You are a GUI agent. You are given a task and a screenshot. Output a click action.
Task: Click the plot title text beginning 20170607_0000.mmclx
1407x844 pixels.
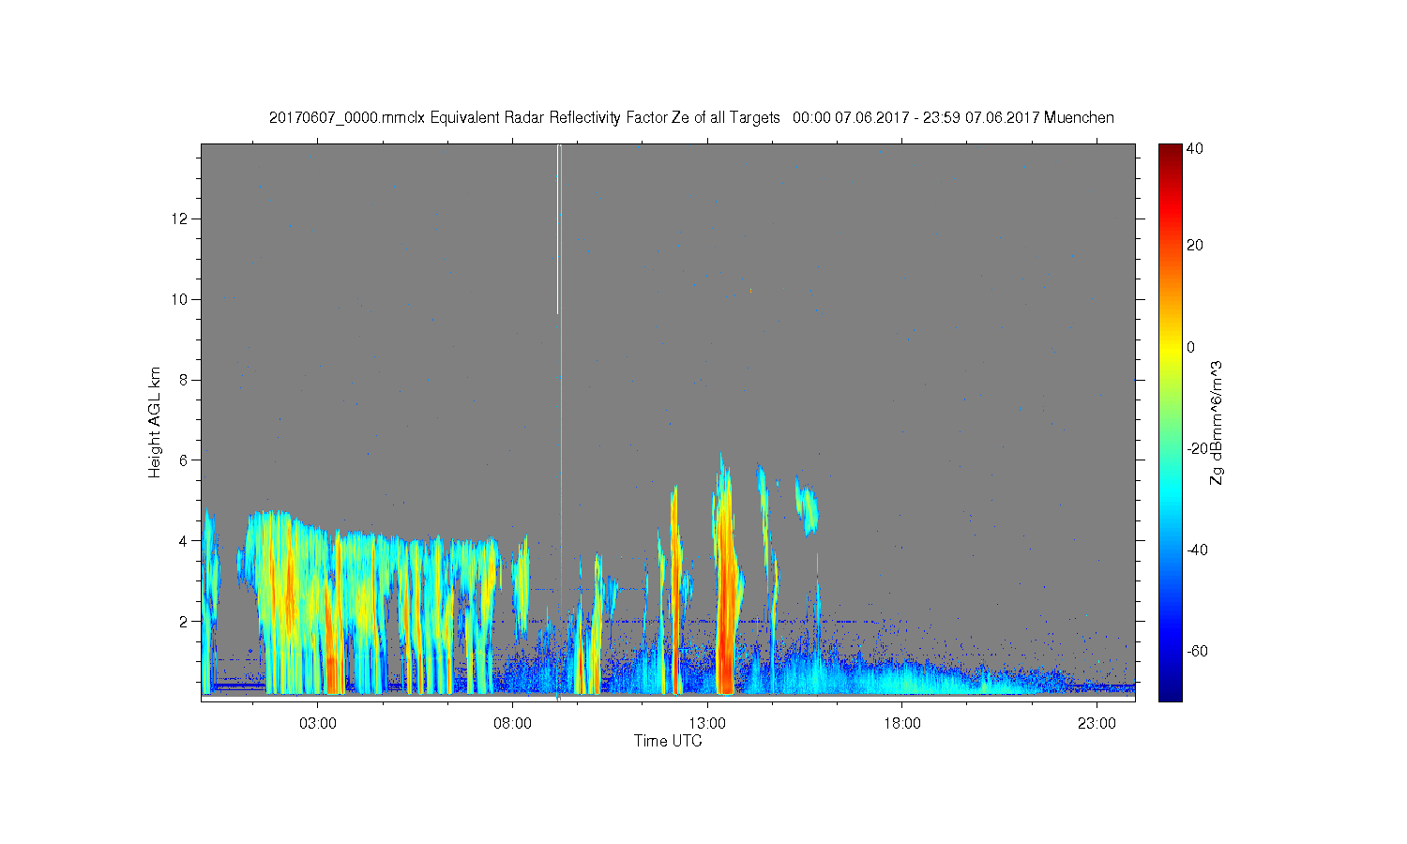691,118
